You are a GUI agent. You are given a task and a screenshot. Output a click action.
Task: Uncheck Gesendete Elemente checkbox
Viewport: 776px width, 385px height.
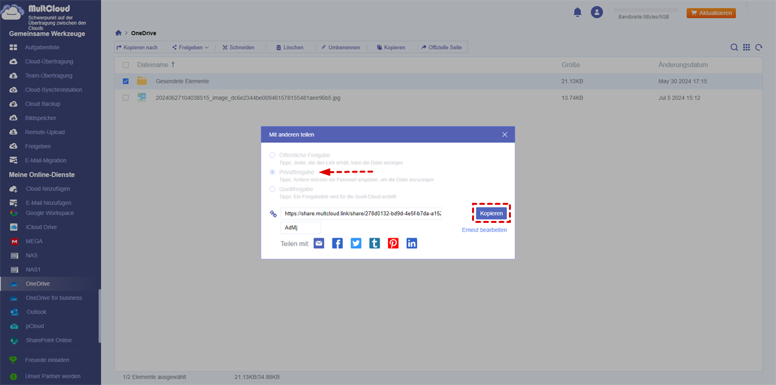pos(125,81)
